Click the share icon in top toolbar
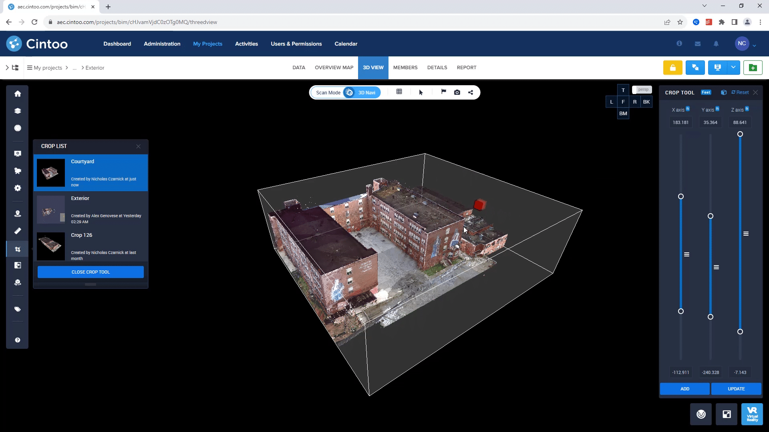The height and width of the screenshot is (432, 769). pyautogui.click(x=471, y=92)
